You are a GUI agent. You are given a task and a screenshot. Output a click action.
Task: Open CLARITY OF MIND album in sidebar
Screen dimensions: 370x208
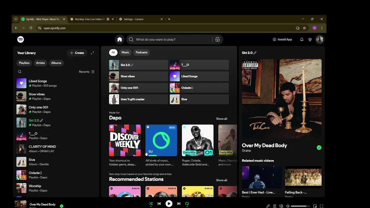[56, 149]
